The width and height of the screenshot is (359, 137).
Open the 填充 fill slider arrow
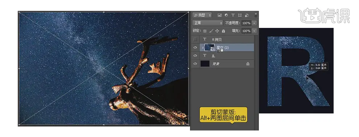[x=254, y=31]
